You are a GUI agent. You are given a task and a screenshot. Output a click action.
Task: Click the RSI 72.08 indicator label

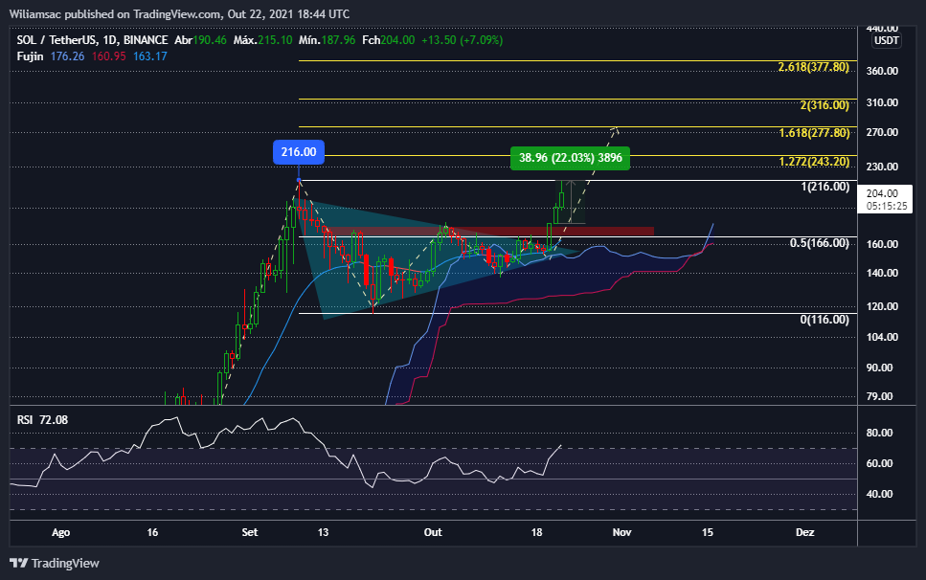click(42, 420)
